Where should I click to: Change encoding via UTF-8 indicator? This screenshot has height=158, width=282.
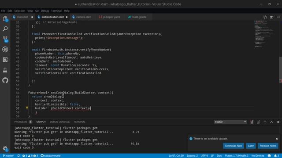click(204, 156)
